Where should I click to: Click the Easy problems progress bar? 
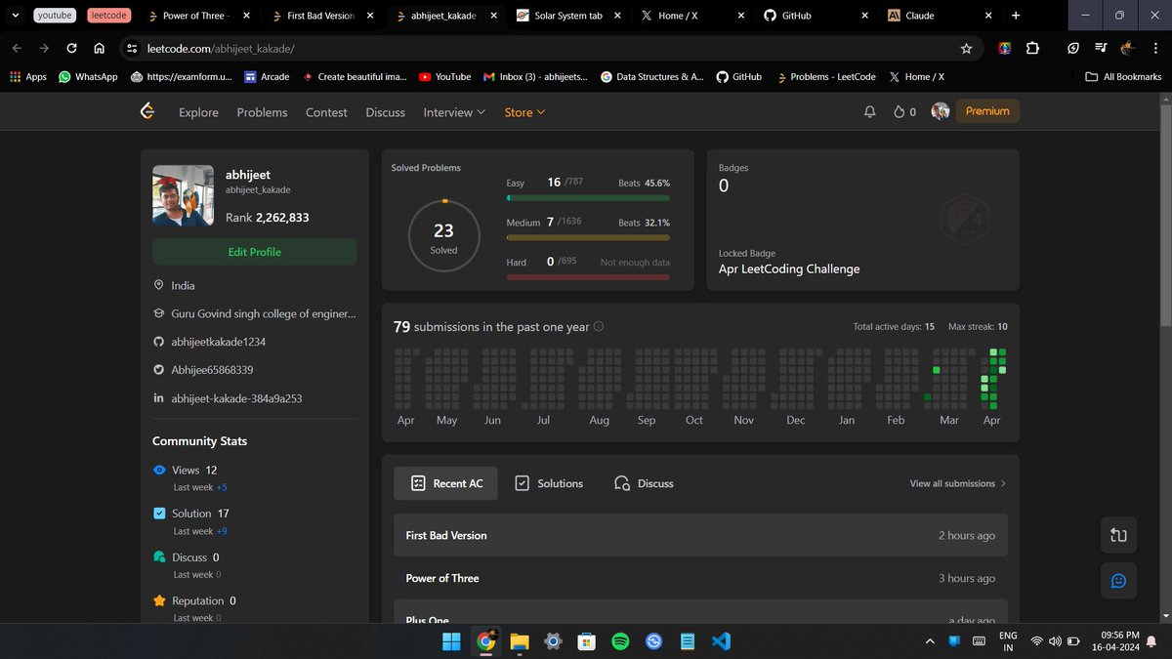588,197
